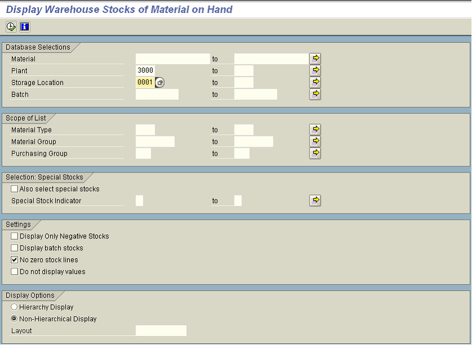Select Hierarchy Display radio button
The height and width of the screenshot is (345, 472).
pos(15,307)
